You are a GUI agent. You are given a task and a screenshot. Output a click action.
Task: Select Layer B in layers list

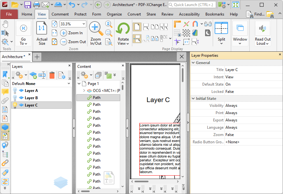[x=41, y=98]
